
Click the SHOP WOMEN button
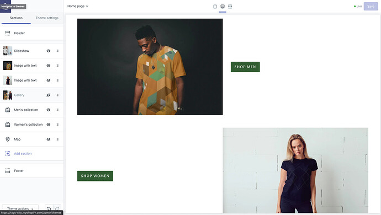pyautogui.click(x=95, y=176)
